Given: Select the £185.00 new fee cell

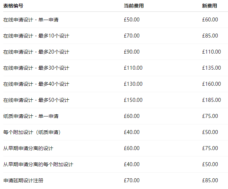Looking at the screenshot, I should [x=211, y=100].
